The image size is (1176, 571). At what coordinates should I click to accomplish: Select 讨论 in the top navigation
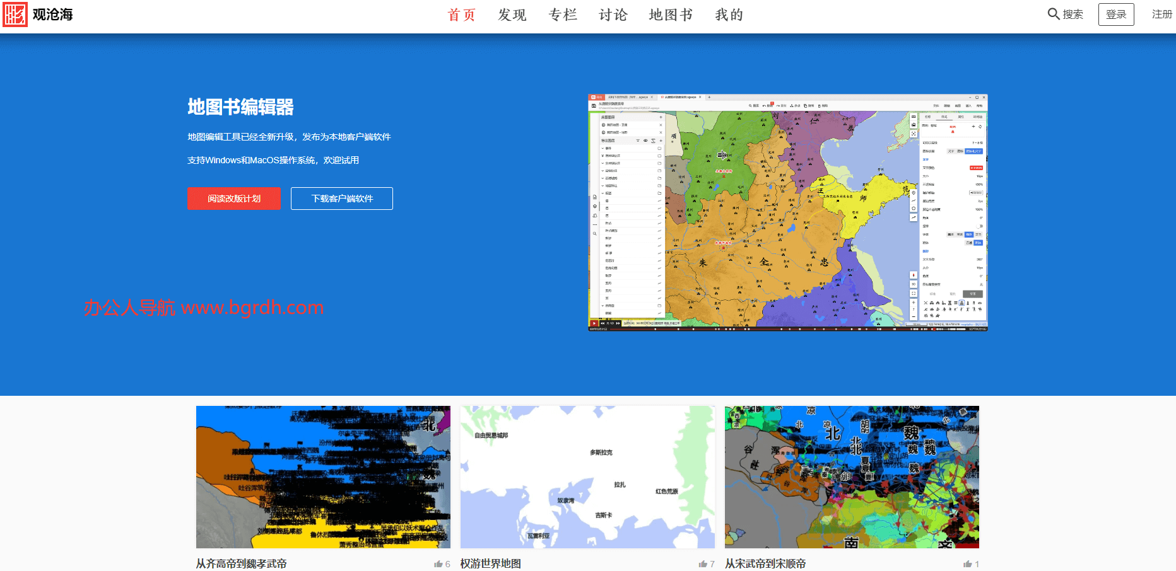pyautogui.click(x=613, y=14)
